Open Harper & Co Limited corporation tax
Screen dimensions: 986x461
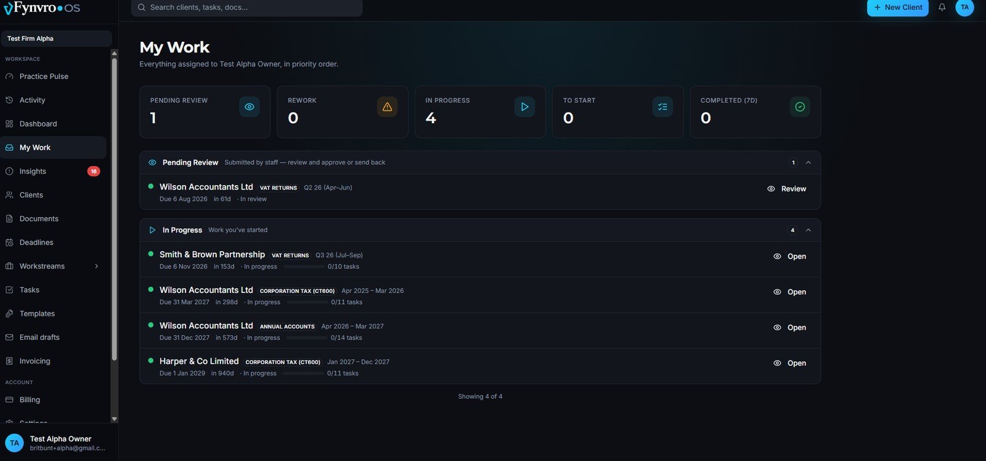click(790, 363)
